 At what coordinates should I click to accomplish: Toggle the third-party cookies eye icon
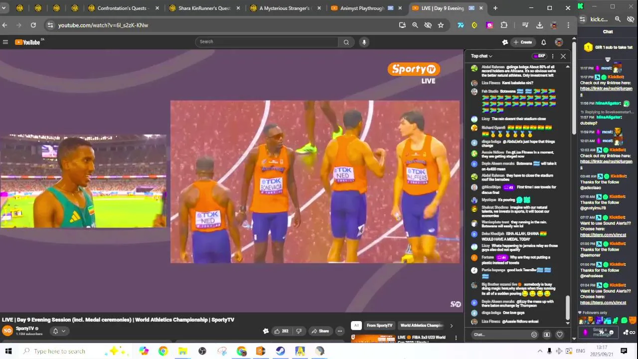click(428, 25)
